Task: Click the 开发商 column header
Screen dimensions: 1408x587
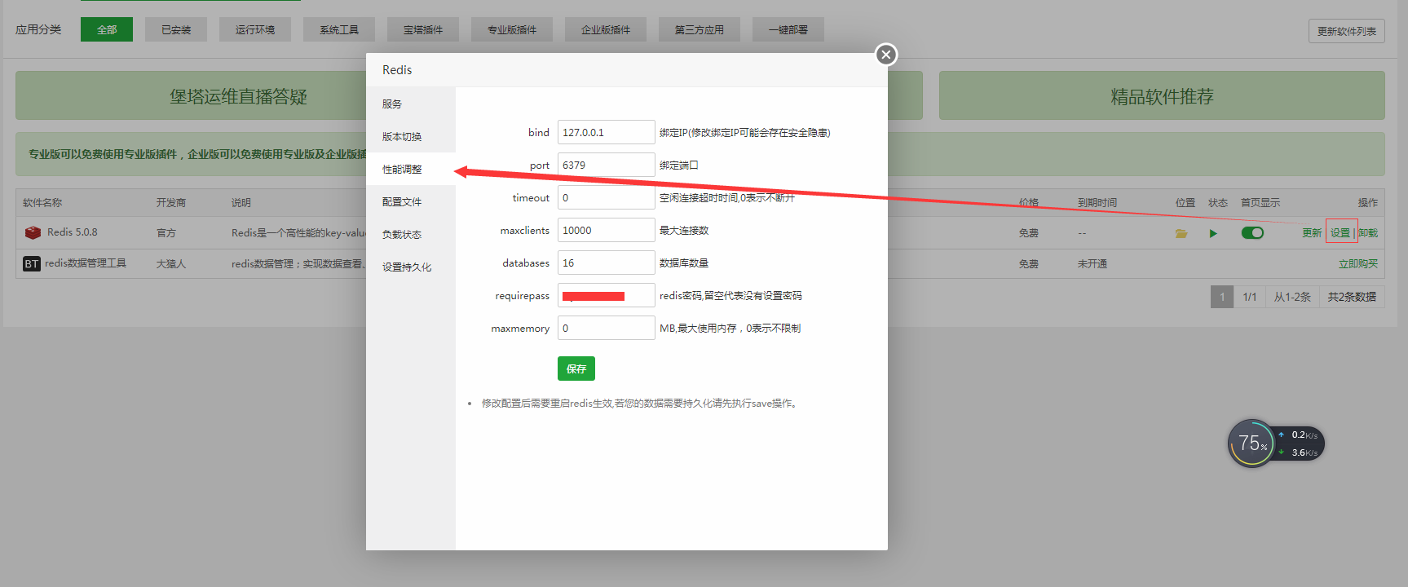Action: click(x=171, y=202)
